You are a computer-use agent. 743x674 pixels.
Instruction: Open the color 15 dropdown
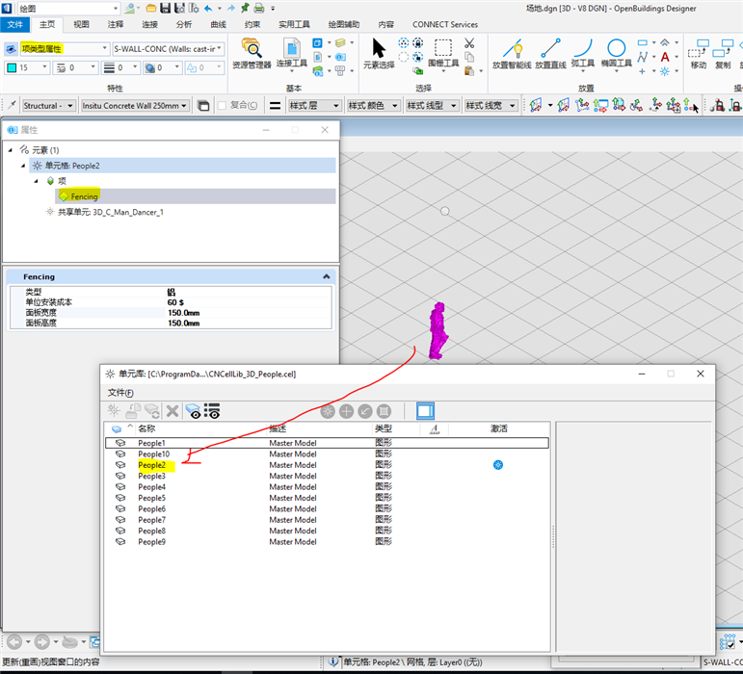pos(27,67)
